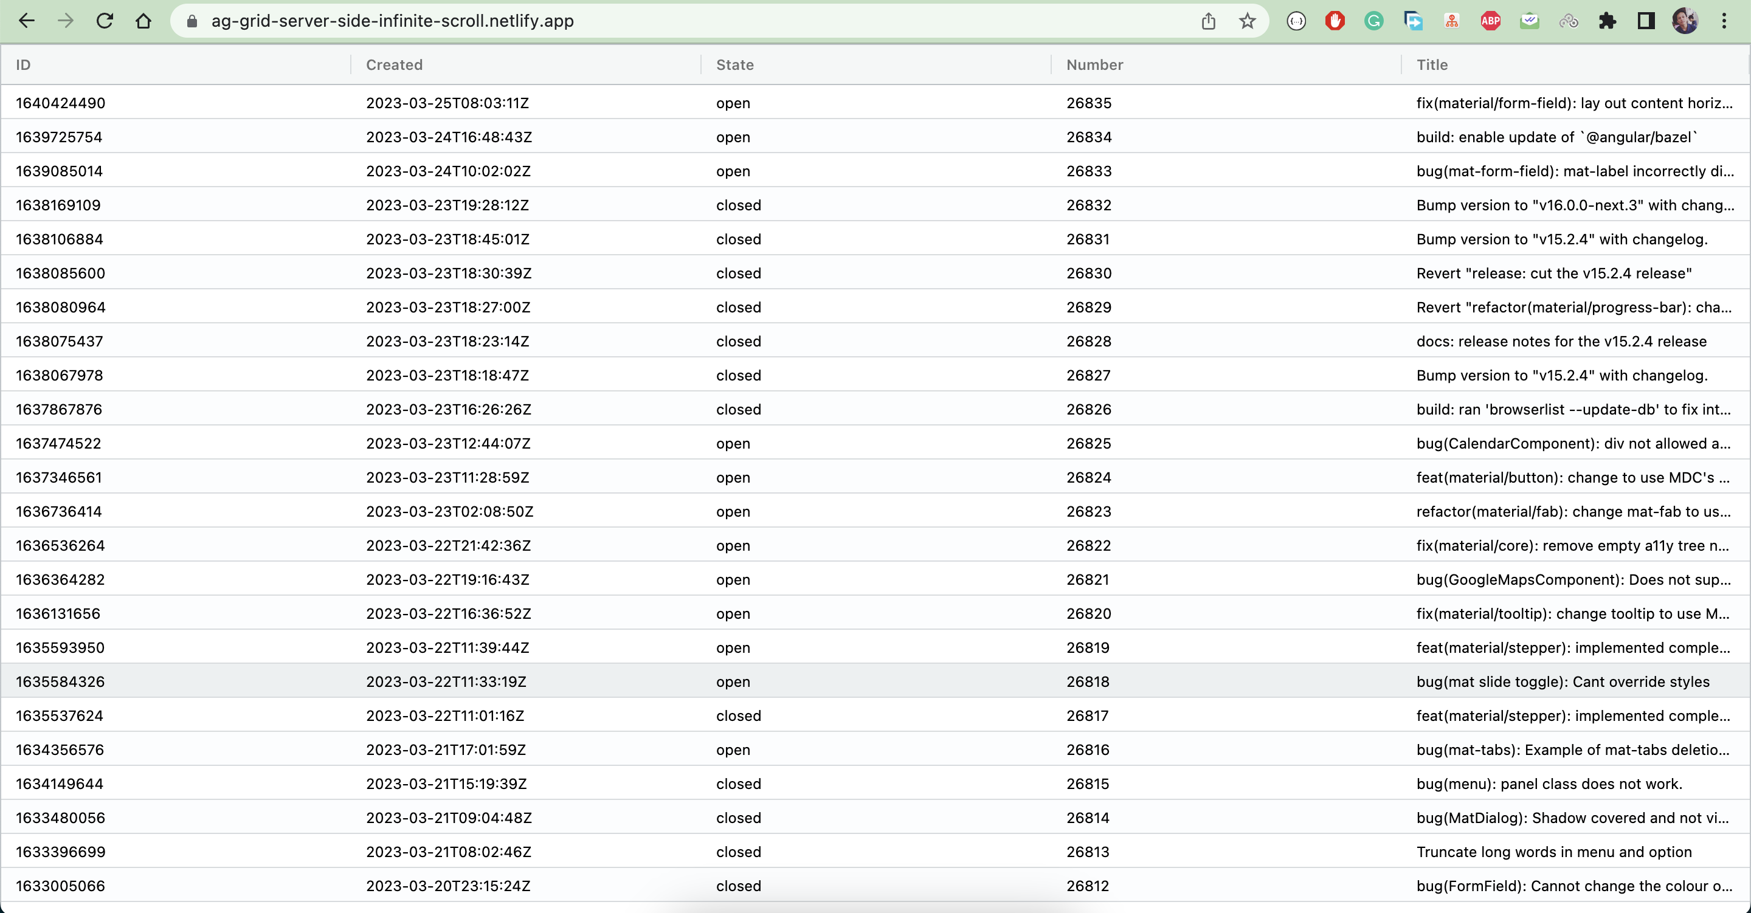Click the browser profile avatar
1751x913 pixels.
(x=1685, y=21)
